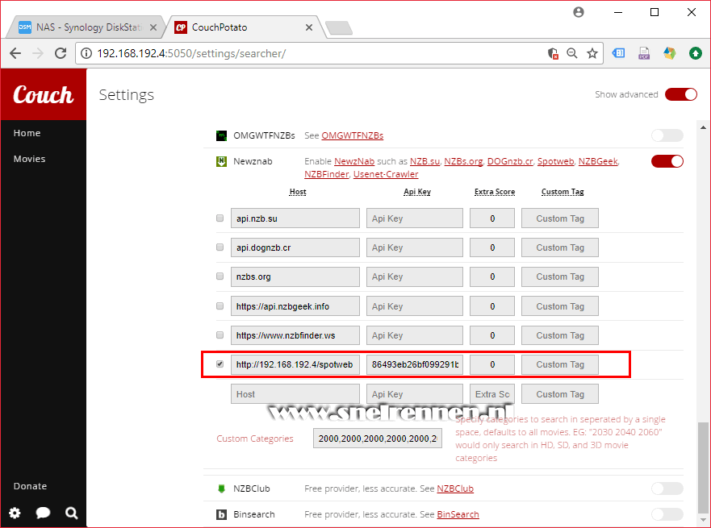View site information icon in address bar
711x528 pixels.
tap(86, 53)
